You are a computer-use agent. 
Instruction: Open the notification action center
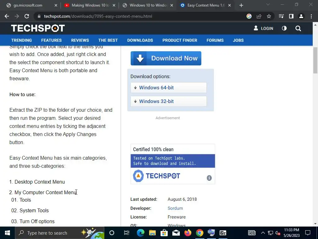(308, 233)
